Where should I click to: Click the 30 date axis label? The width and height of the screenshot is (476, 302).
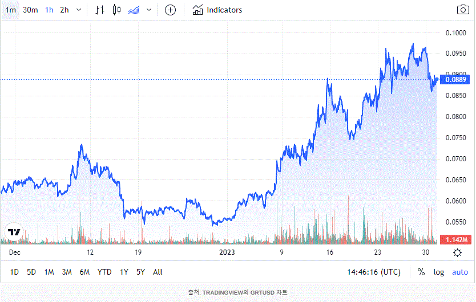(426, 252)
